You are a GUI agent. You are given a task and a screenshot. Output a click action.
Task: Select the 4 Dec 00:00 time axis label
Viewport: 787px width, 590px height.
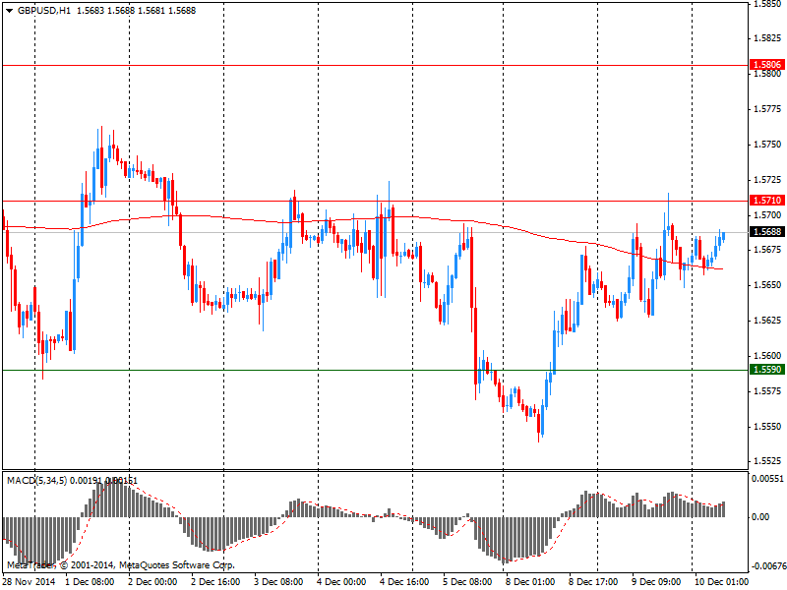coord(341,582)
